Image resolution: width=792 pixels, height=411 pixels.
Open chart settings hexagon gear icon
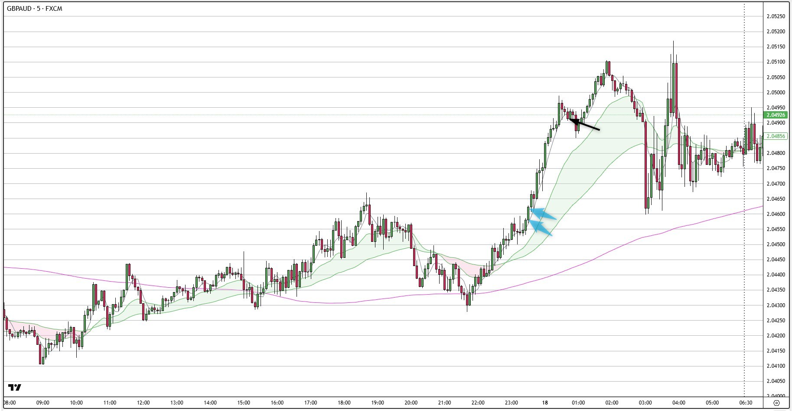[x=776, y=403]
